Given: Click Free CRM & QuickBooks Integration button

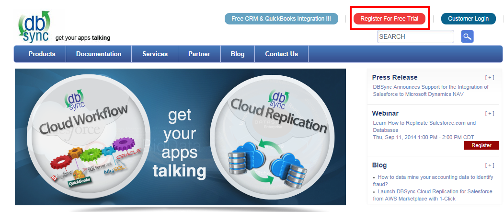Looking at the screenshot, I should pyautogui.click(x=281, y=19).
